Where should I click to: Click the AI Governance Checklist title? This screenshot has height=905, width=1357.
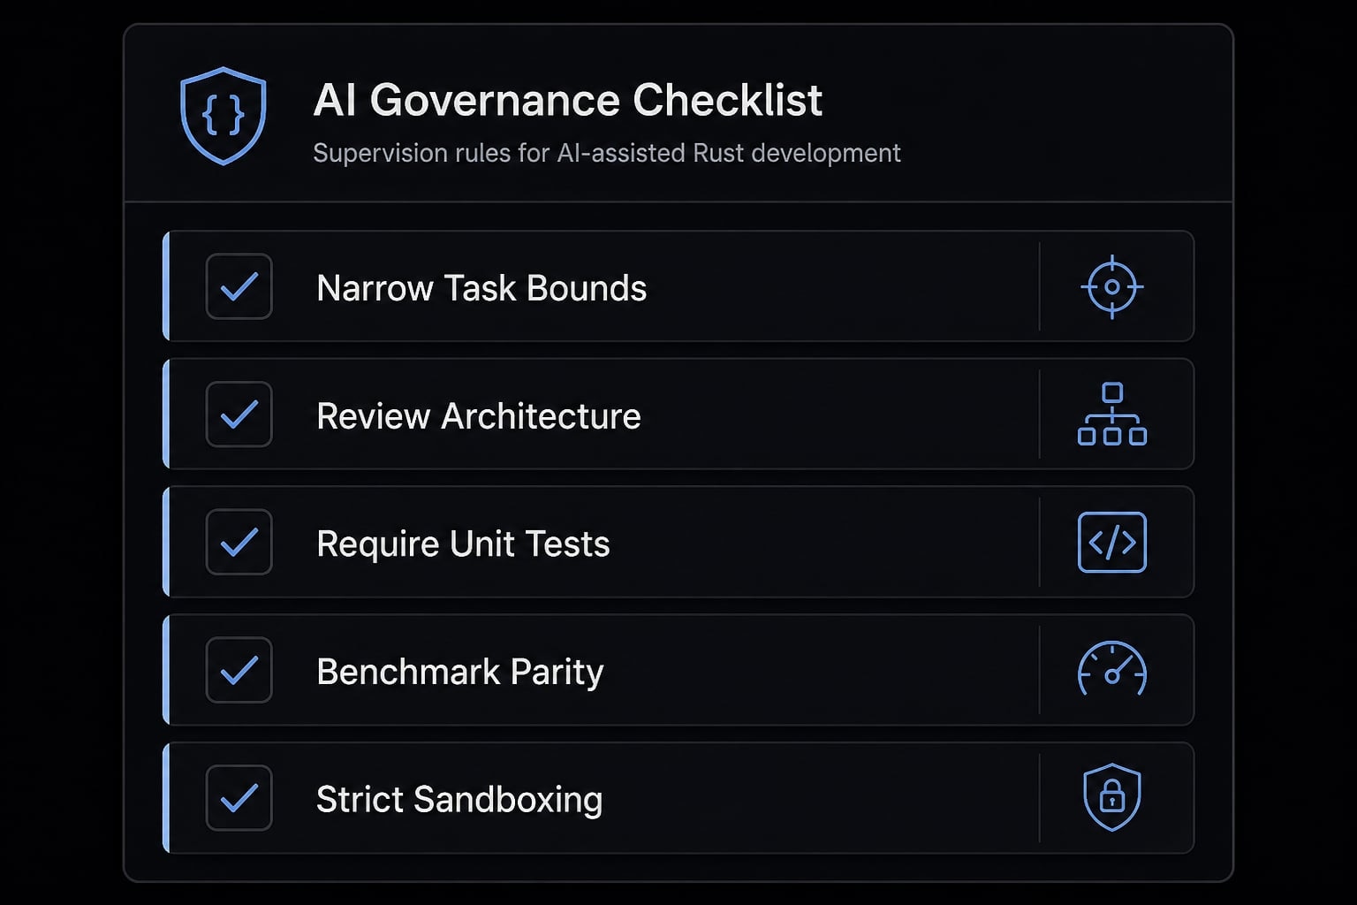tap(567, 100)
